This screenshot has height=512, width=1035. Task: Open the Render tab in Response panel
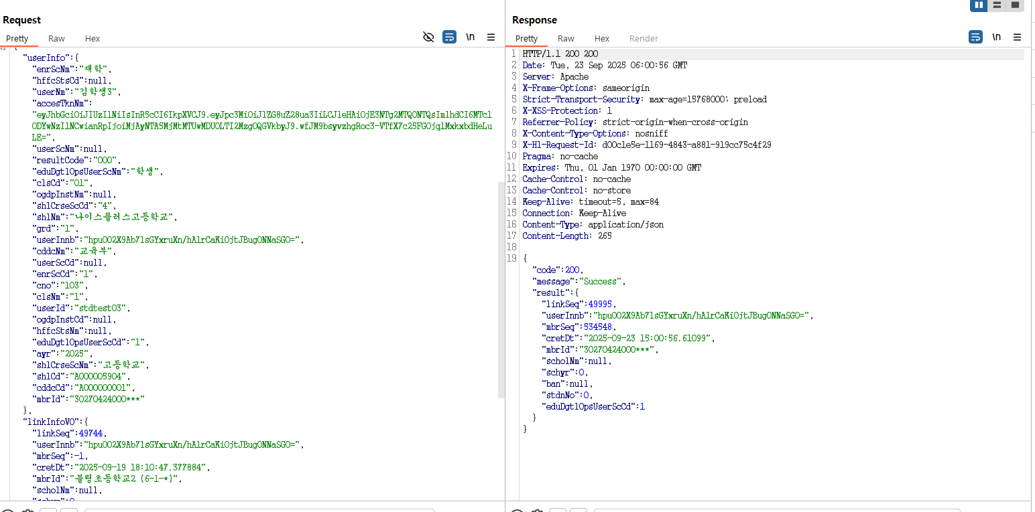click(644, 39)
